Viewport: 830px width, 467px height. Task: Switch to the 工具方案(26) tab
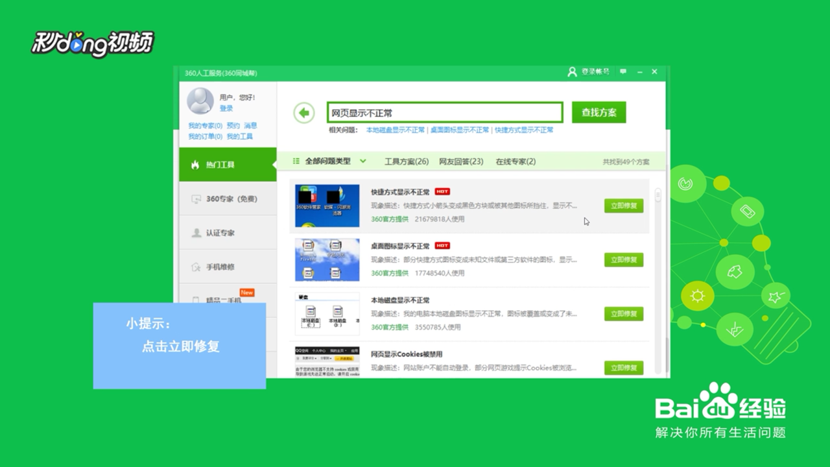click(x=407, y=162)
